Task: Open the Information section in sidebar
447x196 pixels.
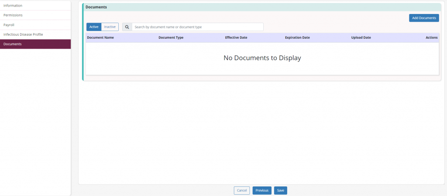Action: [35, 6]
